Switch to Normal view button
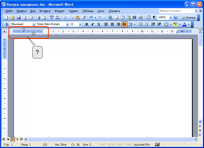Image resolution: width=204 pixels, height=148 pixels. pyautogui.click(x=4, y=139)
